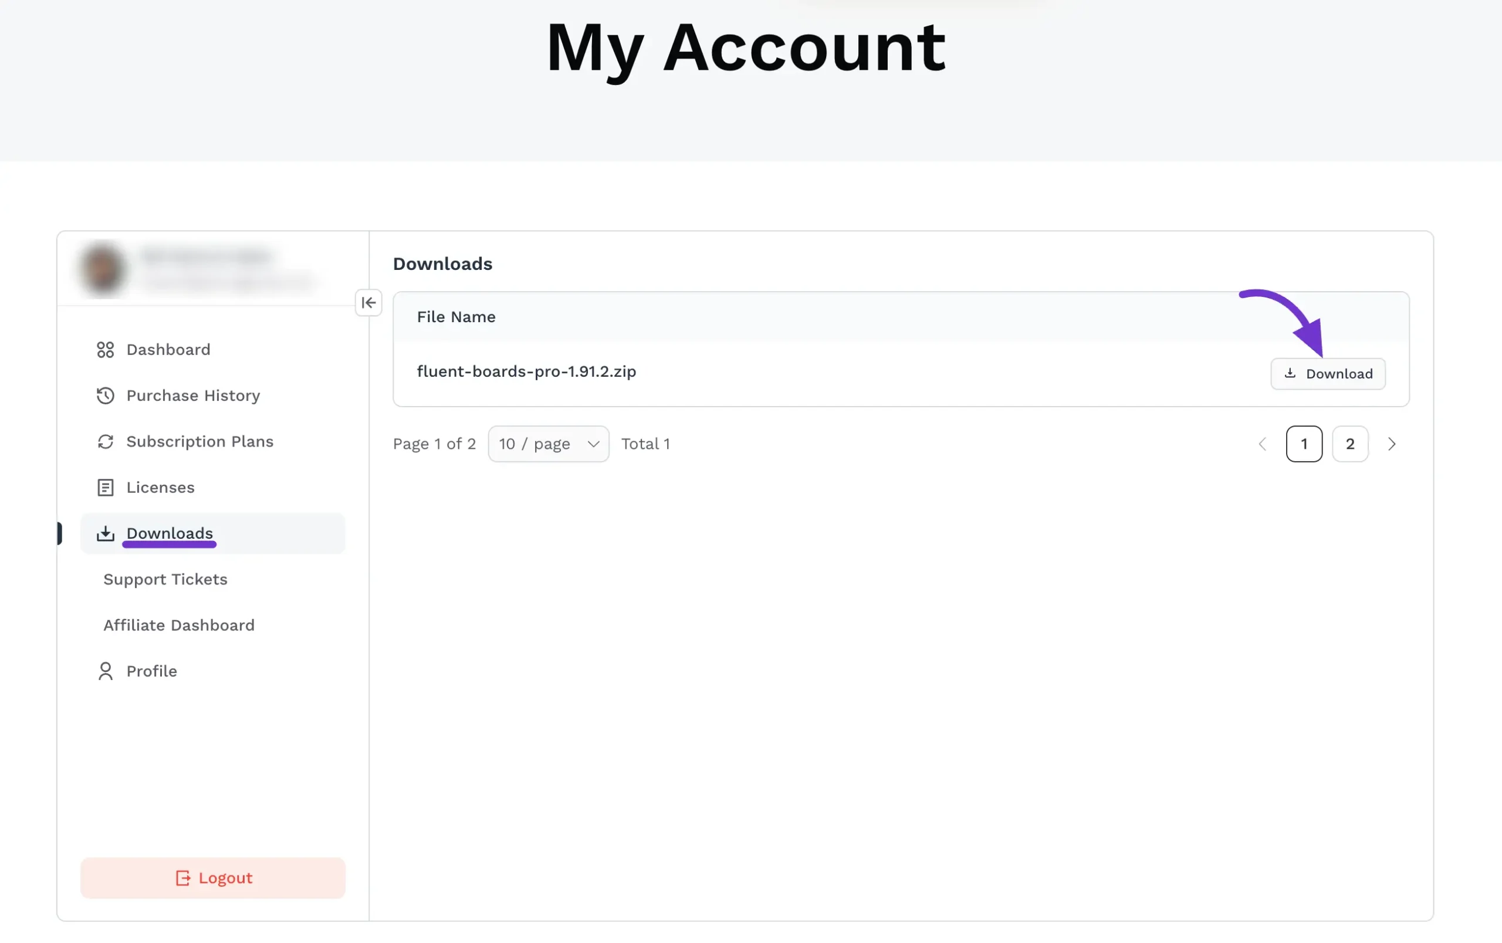
Task: Click the fluent-boards-pro-1.91.2.zip file name
Action: (526, 371)
